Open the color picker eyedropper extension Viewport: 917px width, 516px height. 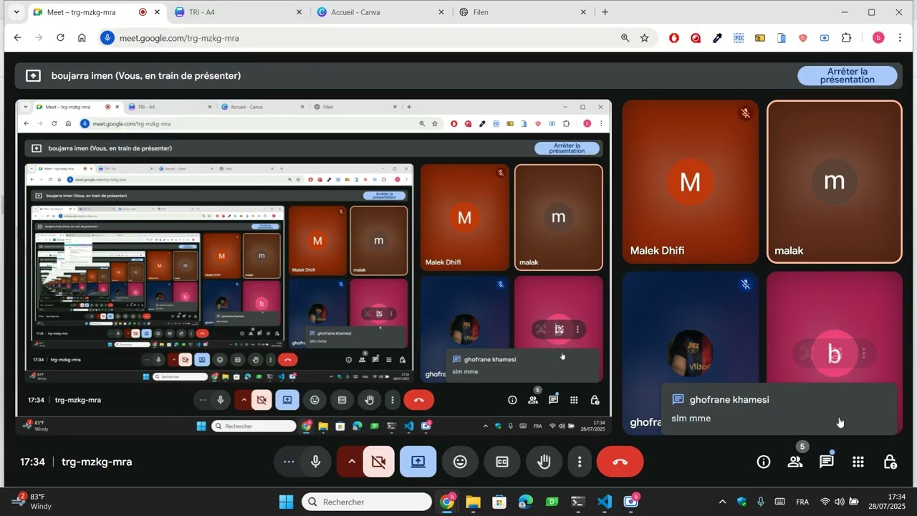pyautogui.click(x=717, y=38)
